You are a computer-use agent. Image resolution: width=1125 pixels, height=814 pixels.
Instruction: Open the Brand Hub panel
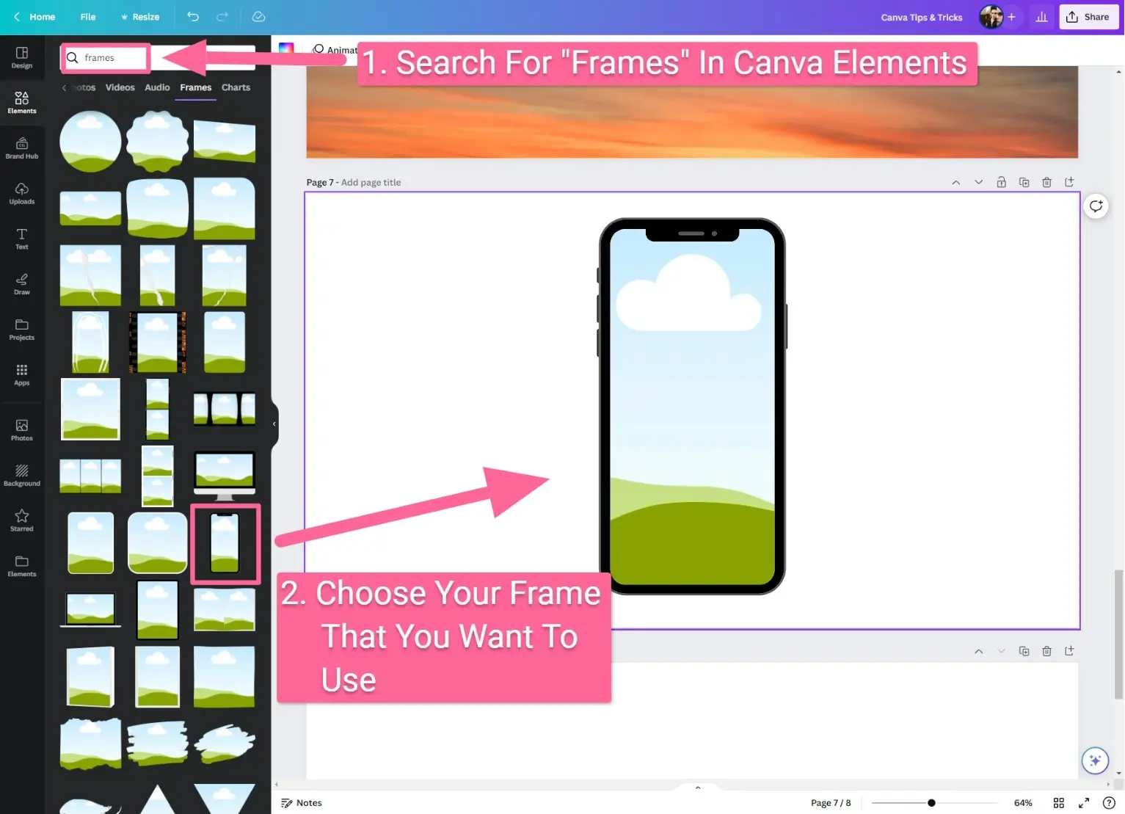point(22,148)
